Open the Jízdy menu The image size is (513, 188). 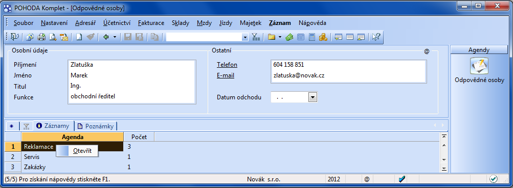pyautogui.click(x=226, y=23)
